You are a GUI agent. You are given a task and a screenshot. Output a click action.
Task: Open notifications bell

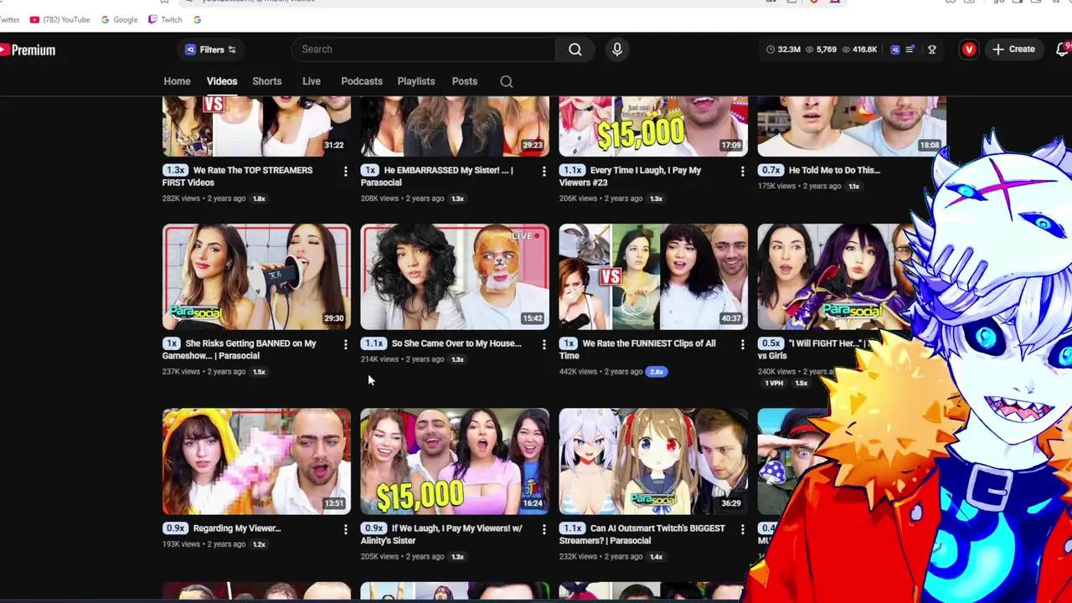pos(1063,49)
